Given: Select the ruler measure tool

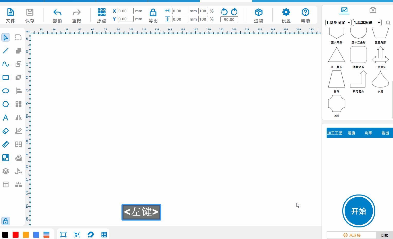Looking at the screenshot, I should 6,144.
